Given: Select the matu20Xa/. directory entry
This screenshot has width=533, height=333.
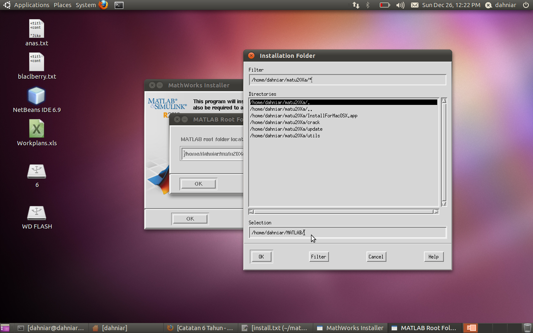Looking at the screenshot, I should pos(344,102).
